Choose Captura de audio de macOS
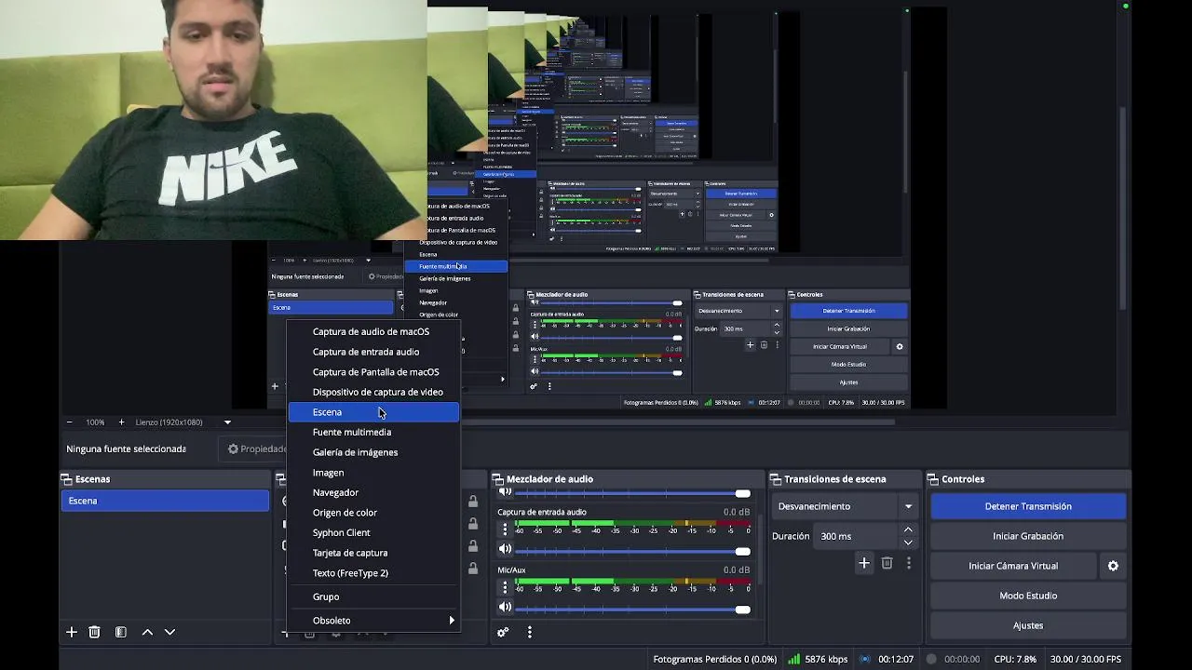The width and height of the screenshot is (1192, 670). [373, 332]
